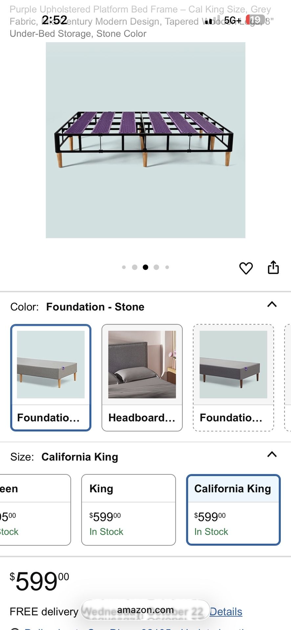
Task: Select the Headboard color option
Action: click(x=142, y=377)
